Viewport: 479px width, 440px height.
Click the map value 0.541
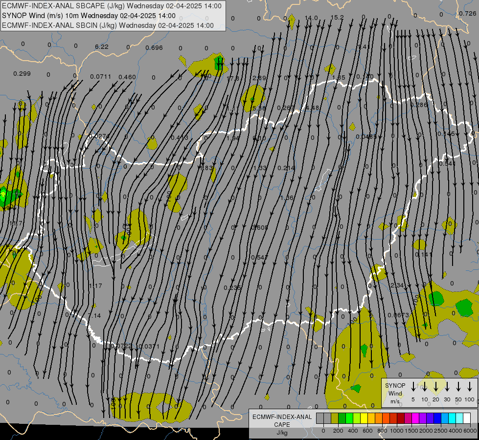coord(447,164)
